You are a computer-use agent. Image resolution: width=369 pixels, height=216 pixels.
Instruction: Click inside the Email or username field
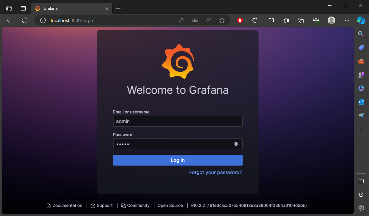click(x=178, y=121)
